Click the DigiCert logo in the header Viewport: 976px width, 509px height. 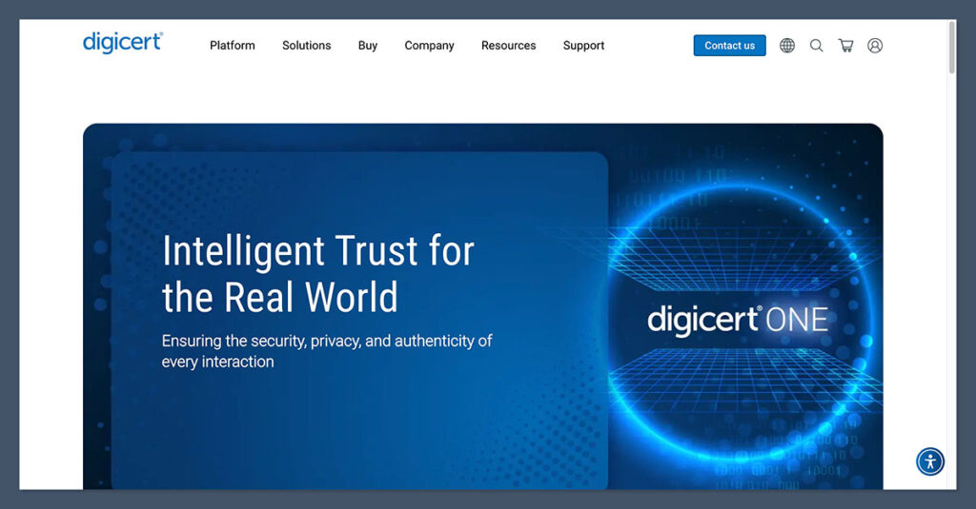click(x=122, y=43)
